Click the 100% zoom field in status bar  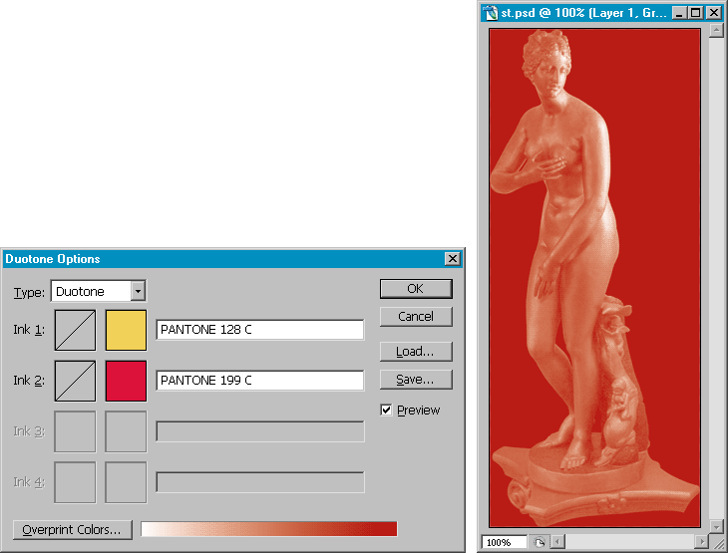pos(505,542)
